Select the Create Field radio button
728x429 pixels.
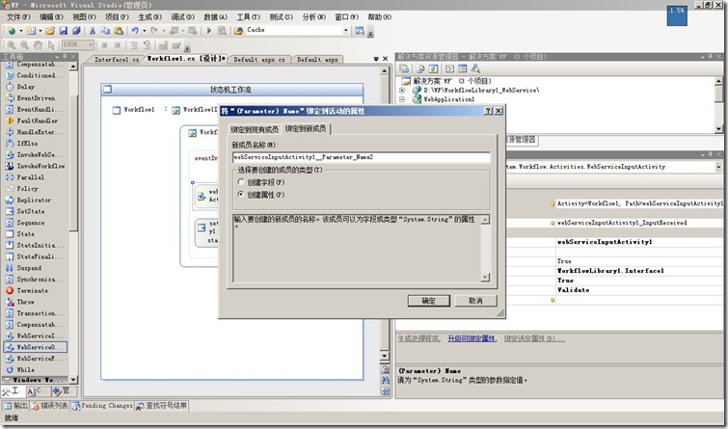coord(241,181)
